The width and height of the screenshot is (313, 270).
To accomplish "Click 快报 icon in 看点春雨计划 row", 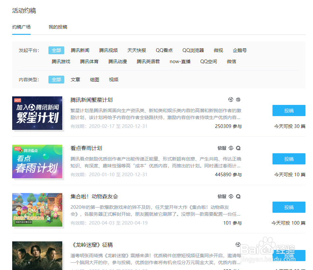I will 222,148.
